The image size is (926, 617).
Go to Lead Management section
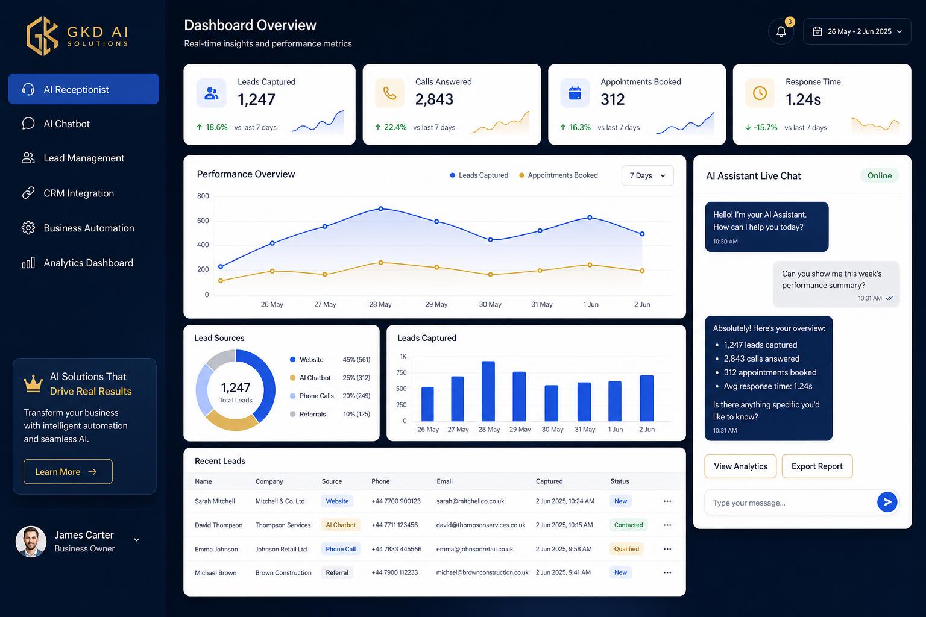(x=84, y=158)
